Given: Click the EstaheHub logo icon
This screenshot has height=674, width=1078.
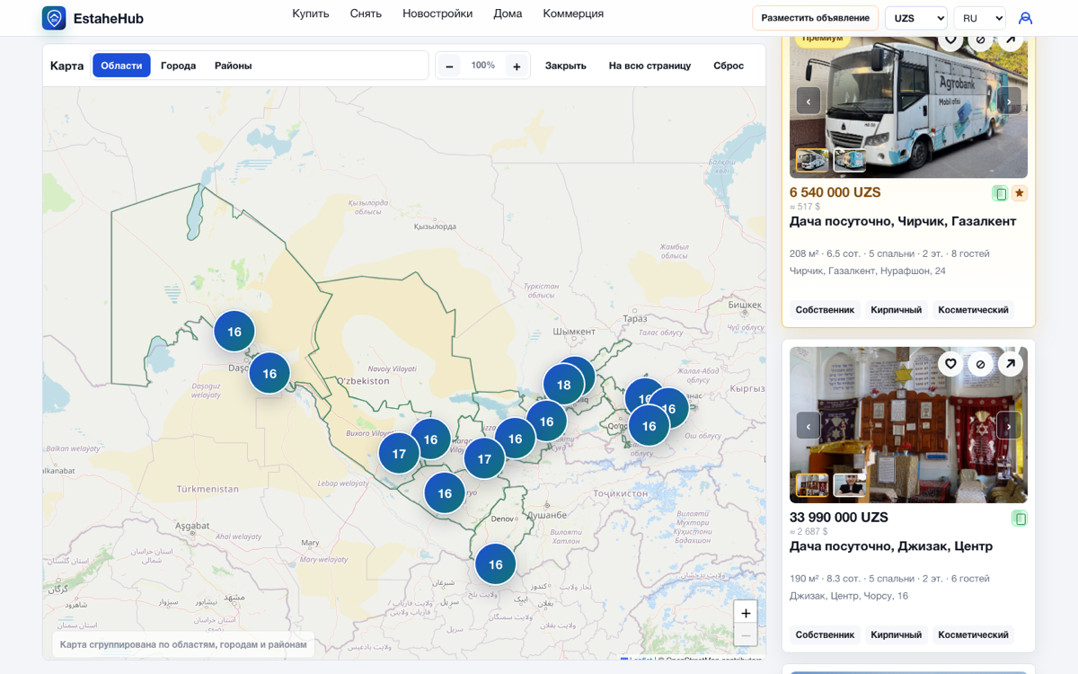Looking at the screenshot, I should click(54, 18).
